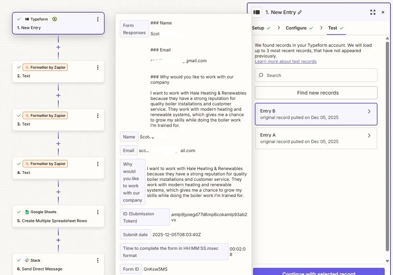Click the Slack app badge
Image resolution: width=393 pixels, height=275 pixels.
(33, 260)
